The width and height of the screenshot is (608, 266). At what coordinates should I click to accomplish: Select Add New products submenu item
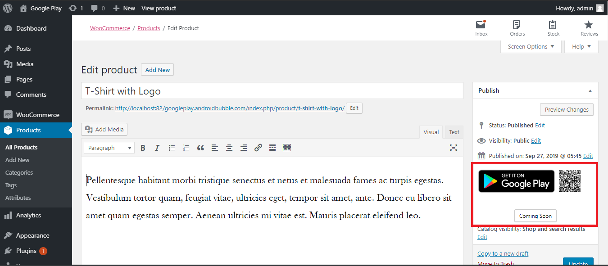(x=18, y=160)
